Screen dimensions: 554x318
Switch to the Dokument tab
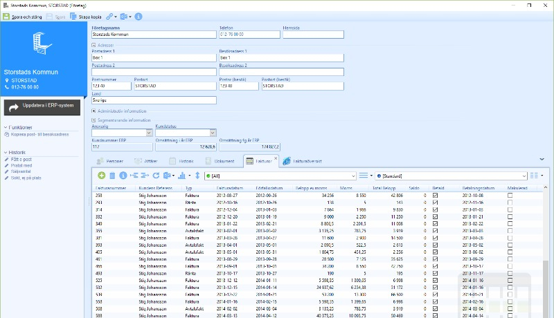(x=220, y=161)
